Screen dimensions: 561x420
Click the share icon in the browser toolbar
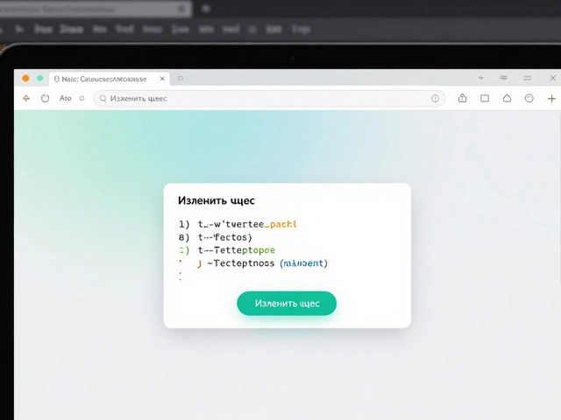click(x=462, y=98)
